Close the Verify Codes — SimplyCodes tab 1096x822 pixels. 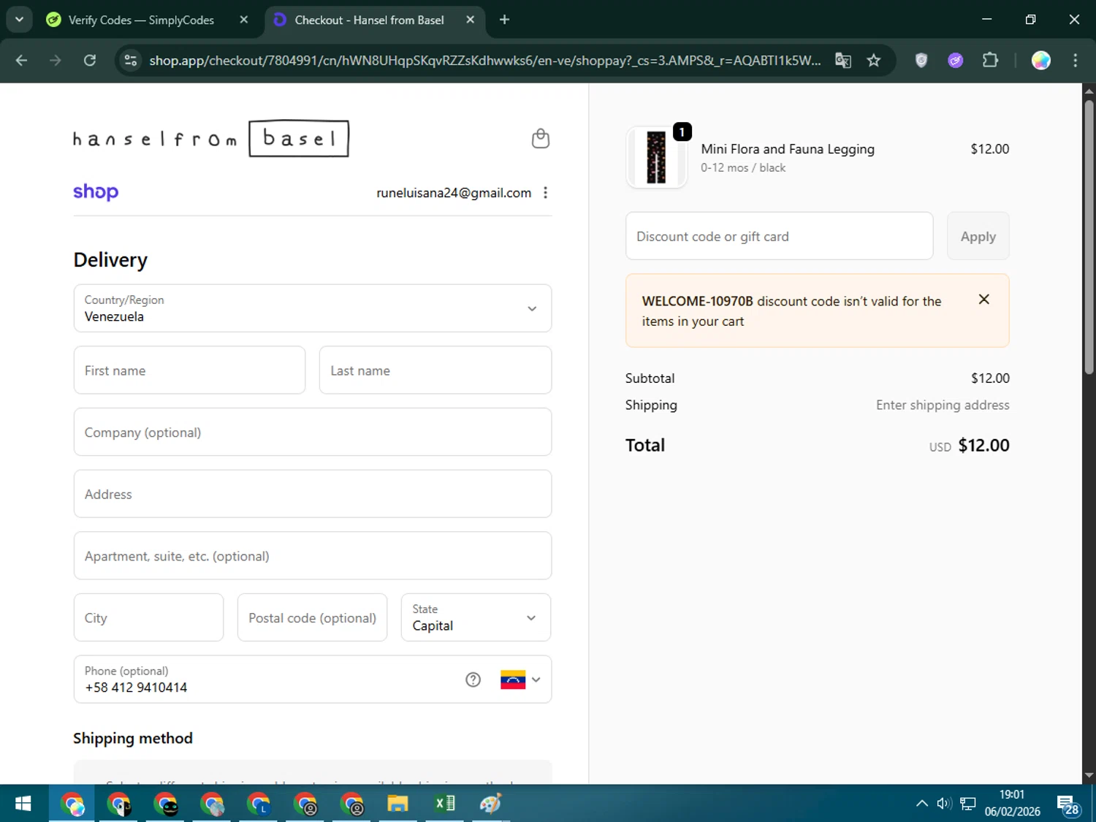point(244,20)
